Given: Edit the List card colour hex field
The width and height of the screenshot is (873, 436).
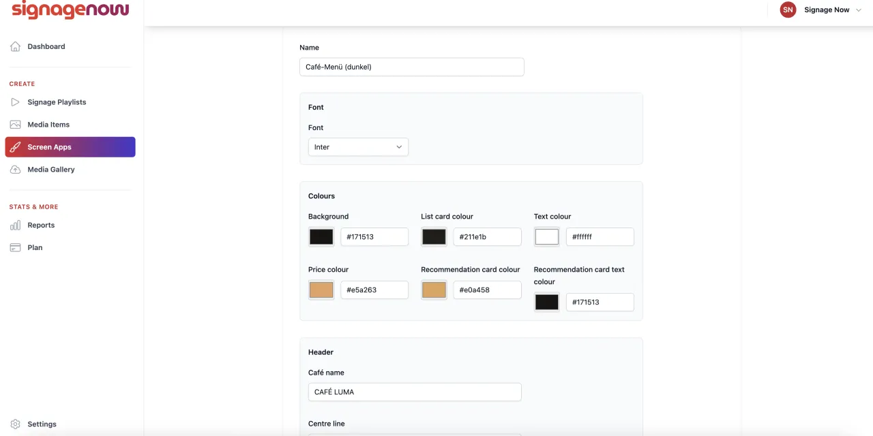Looking at the screenshot, I should pos(488,236).
